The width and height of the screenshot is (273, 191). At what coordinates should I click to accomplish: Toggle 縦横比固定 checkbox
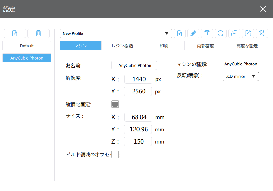[115, 104]
